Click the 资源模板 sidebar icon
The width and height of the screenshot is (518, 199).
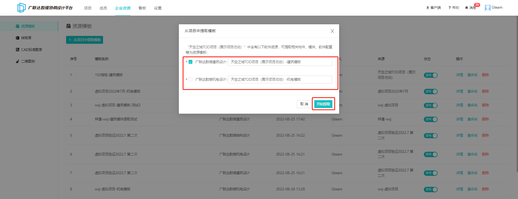(x=18, y=26)
